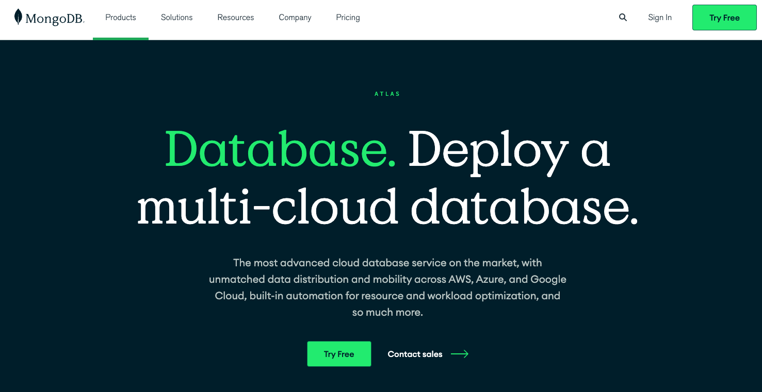Open the Solutions navigation menu
Viewport: 762px width, 392px height.
[176, 17]
